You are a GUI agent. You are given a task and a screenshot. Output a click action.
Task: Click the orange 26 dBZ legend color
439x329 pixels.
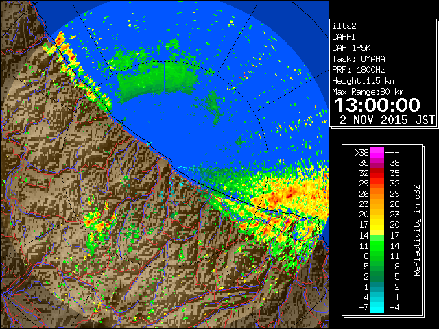coord(377,194)
